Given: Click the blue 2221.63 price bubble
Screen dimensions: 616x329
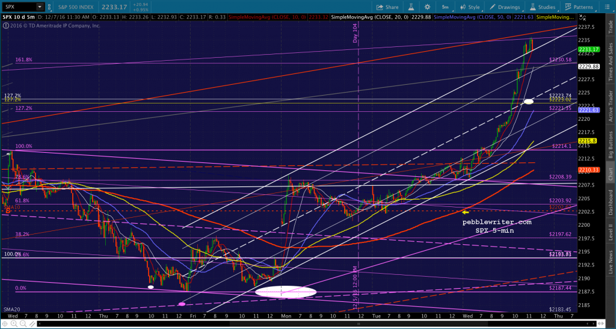Looking at the screenshot, I should [588, 110].
